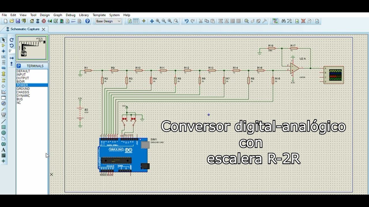Open the Design menu
This screenshot has height=207, width=369.
click(45, 15)
